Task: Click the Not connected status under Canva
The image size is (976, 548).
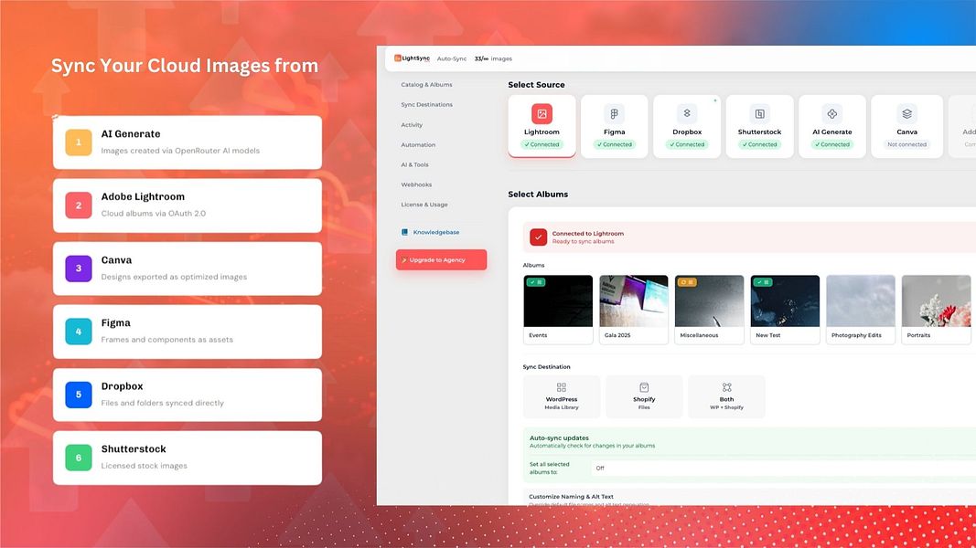Action: [x=906, y=144]
